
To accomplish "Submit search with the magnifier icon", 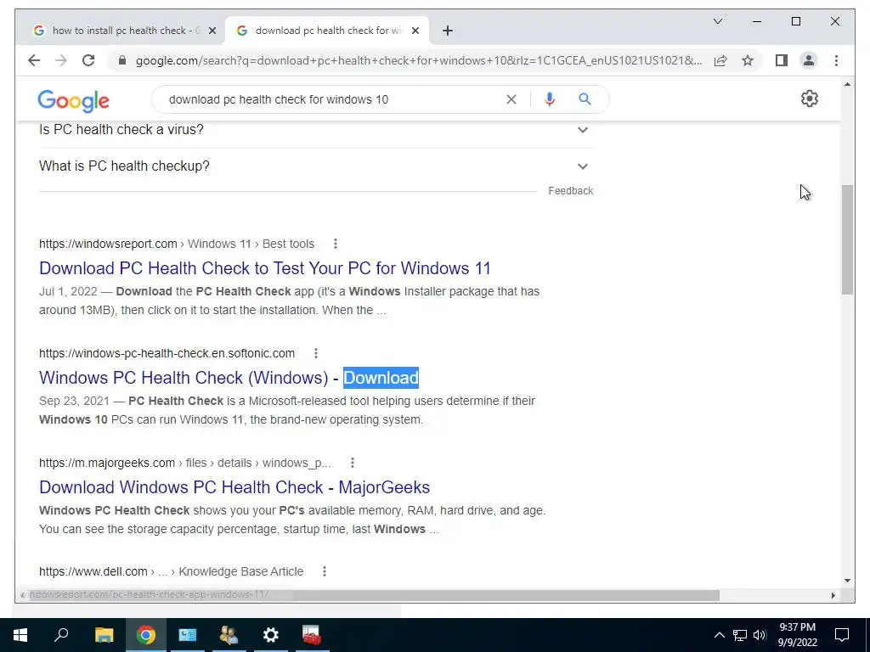I will [585, 99].
